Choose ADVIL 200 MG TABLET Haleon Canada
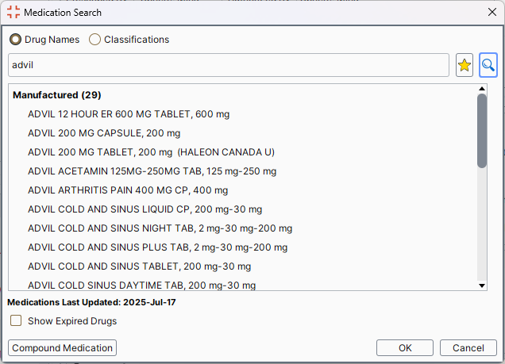Image resolution: width=505 pixels, height=364 pixels. [x=151, y=152]
